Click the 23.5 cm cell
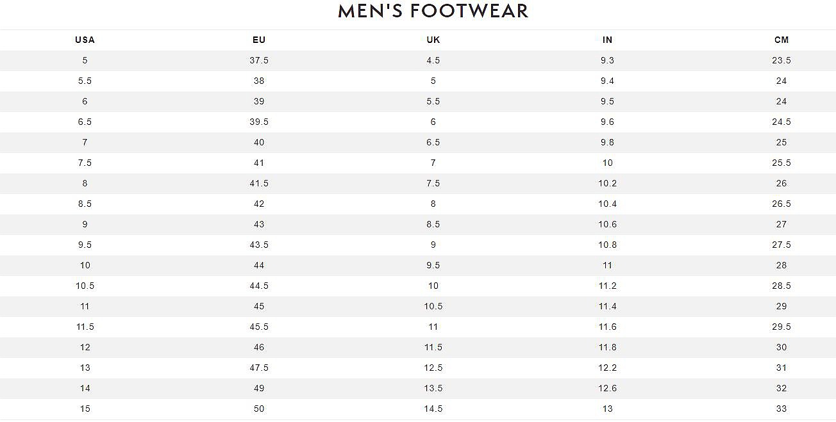 pyautogui.click(x=782, y=60)
